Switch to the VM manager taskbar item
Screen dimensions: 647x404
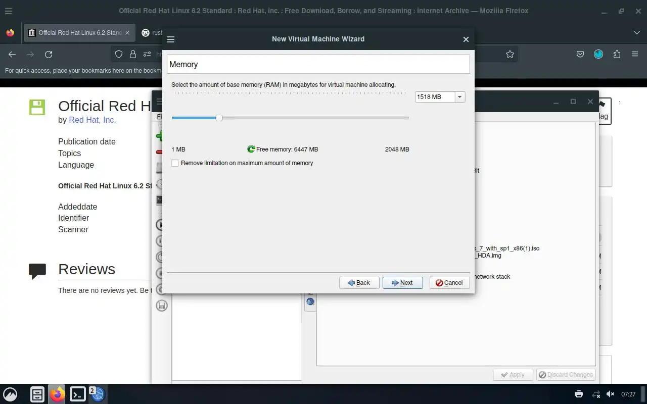point(98,394)
